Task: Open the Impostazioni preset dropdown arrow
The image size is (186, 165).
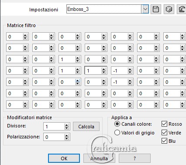Action: (145, 9)
